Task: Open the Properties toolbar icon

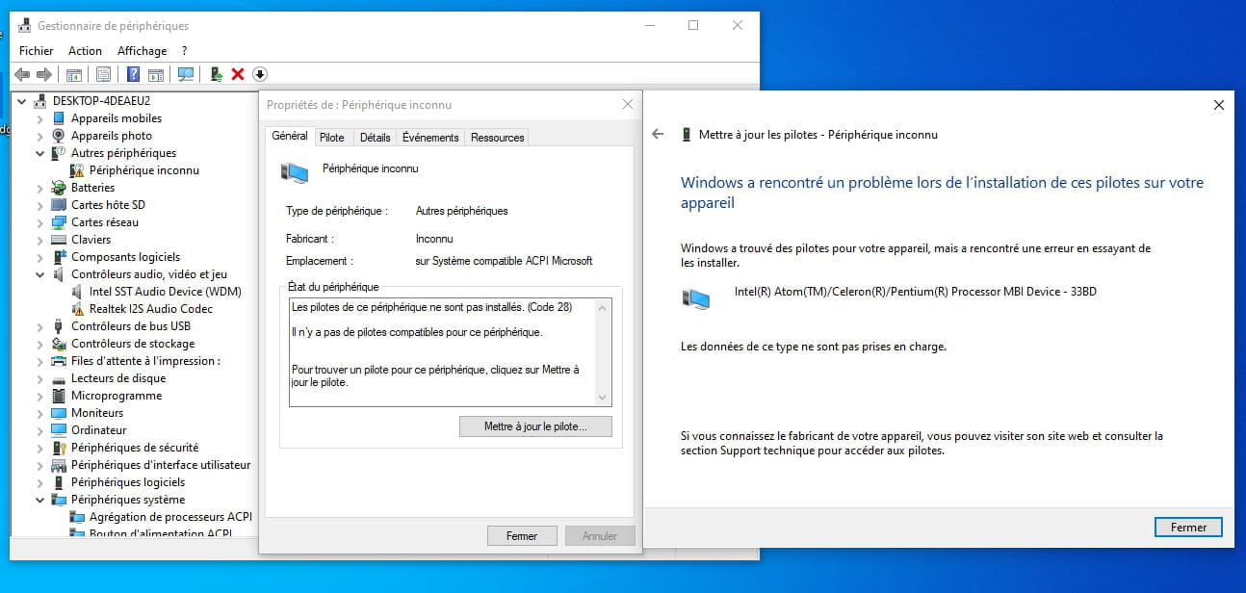Action: [104, 74]
